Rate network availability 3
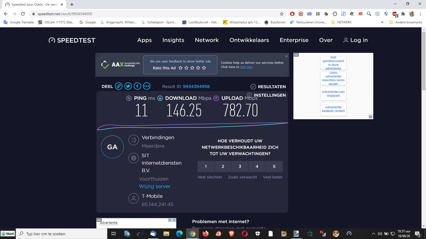Viewport: 426px width, 239px height. [x=240, y=167]
